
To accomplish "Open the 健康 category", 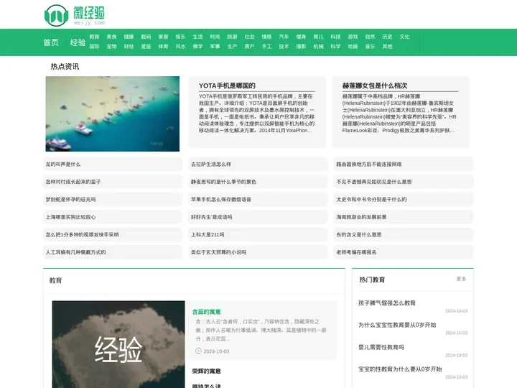I will [x=129, y=37].
